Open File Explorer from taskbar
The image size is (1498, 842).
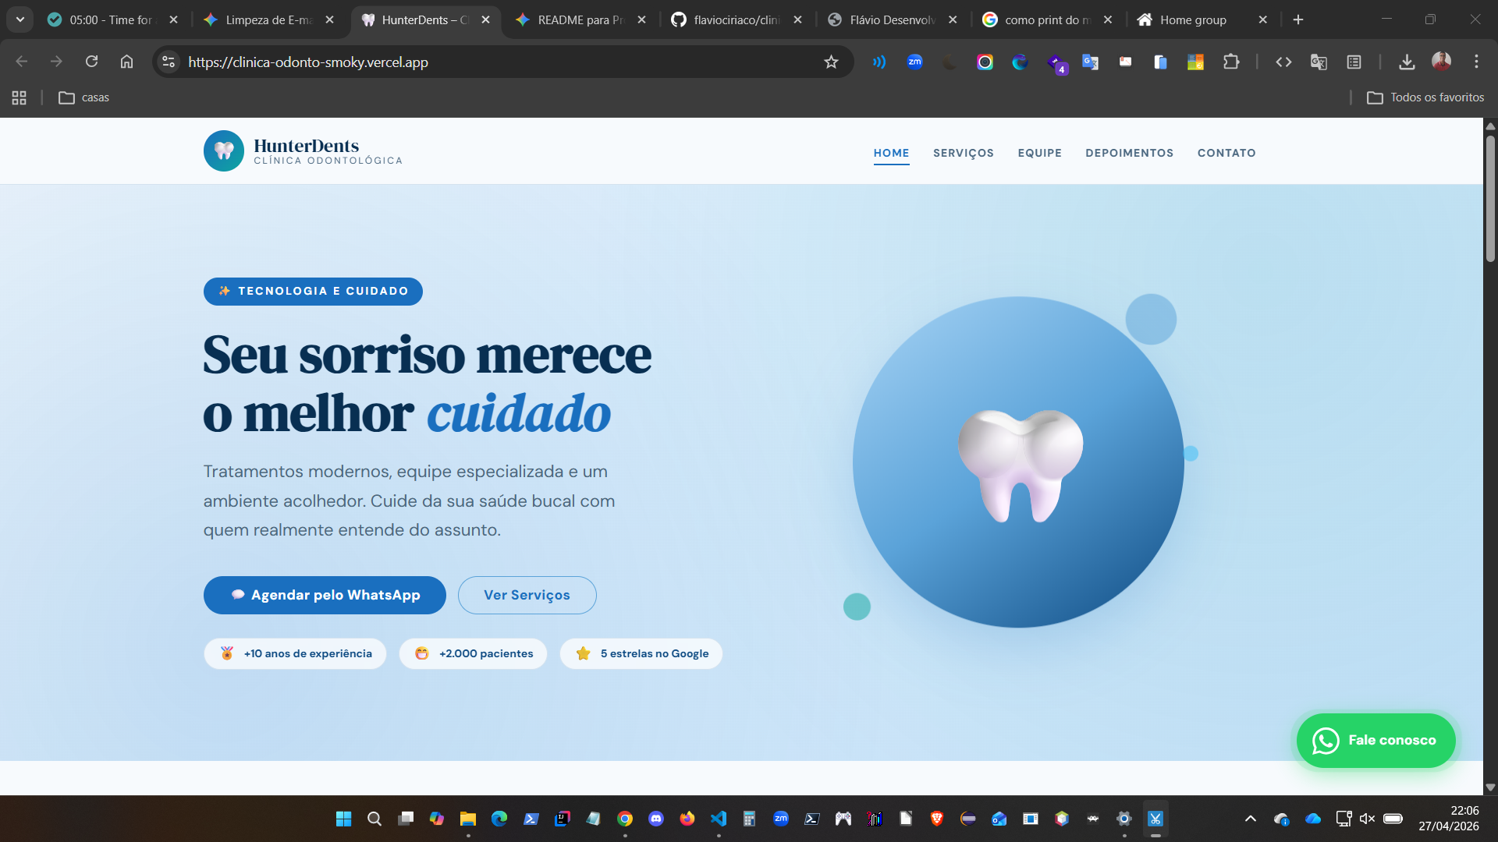coord(468,819)
